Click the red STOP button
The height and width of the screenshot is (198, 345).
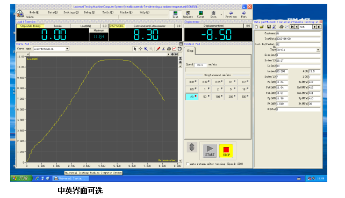[226, 151]
